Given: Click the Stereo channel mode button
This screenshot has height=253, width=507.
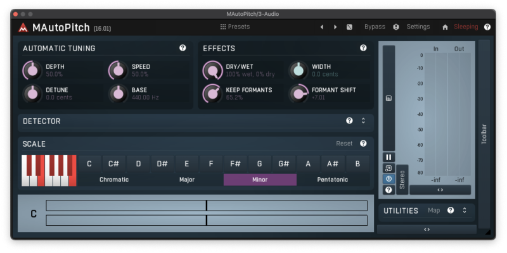Looking at the screenshot, I should (402, 180).
